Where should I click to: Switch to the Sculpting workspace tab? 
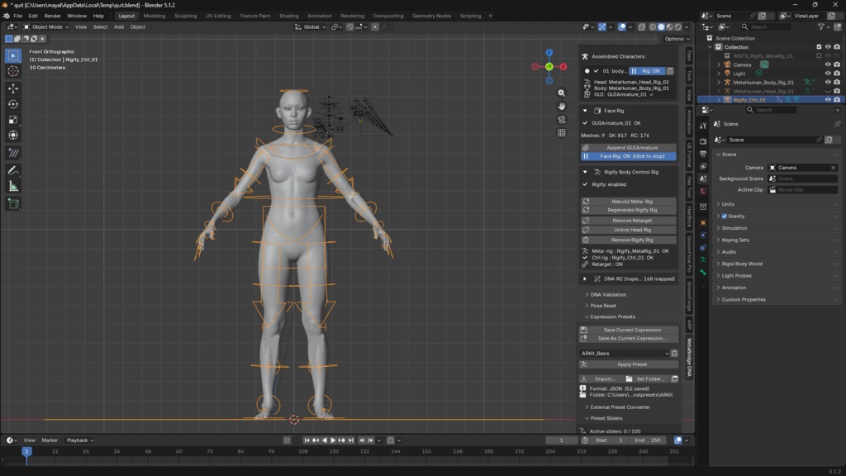(x=186, y=17)
